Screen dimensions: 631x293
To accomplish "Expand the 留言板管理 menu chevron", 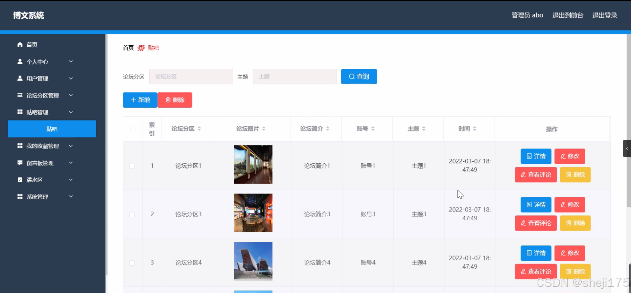I will pyautogui.click(x=71, y=163).
